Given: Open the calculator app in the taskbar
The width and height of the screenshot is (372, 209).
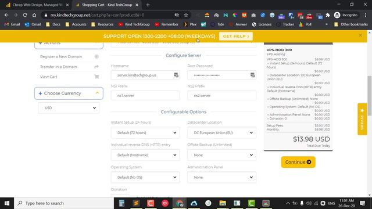Looking at the screenshot, I should coord(121,203).
